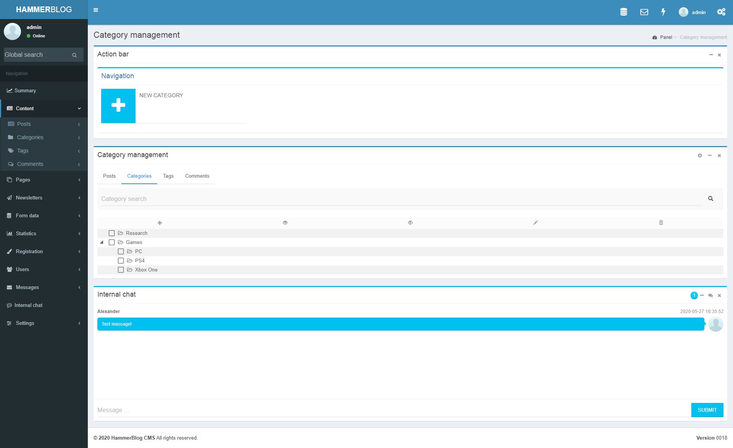Click the pencil edit icon in category toolbar
The image size is (733, 448).
pyautogui.click(x=536, y=223)
